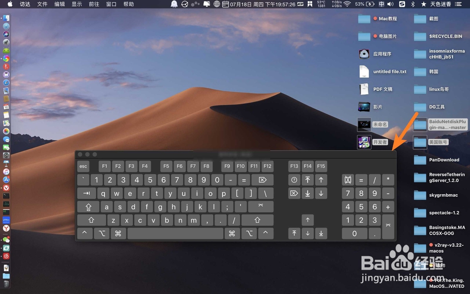Select the PDF 文稿 file
The width and height of the screenshot is (470, 294).
coord(375,89)
